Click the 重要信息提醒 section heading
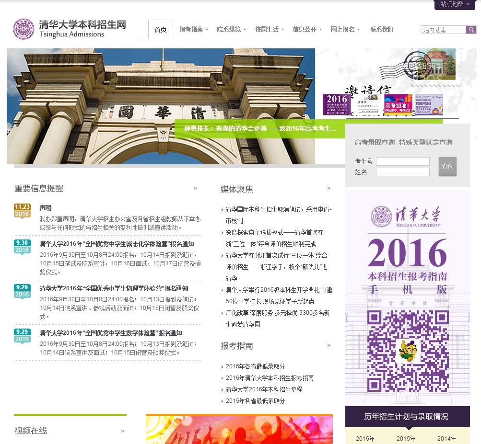 point(39,188)
